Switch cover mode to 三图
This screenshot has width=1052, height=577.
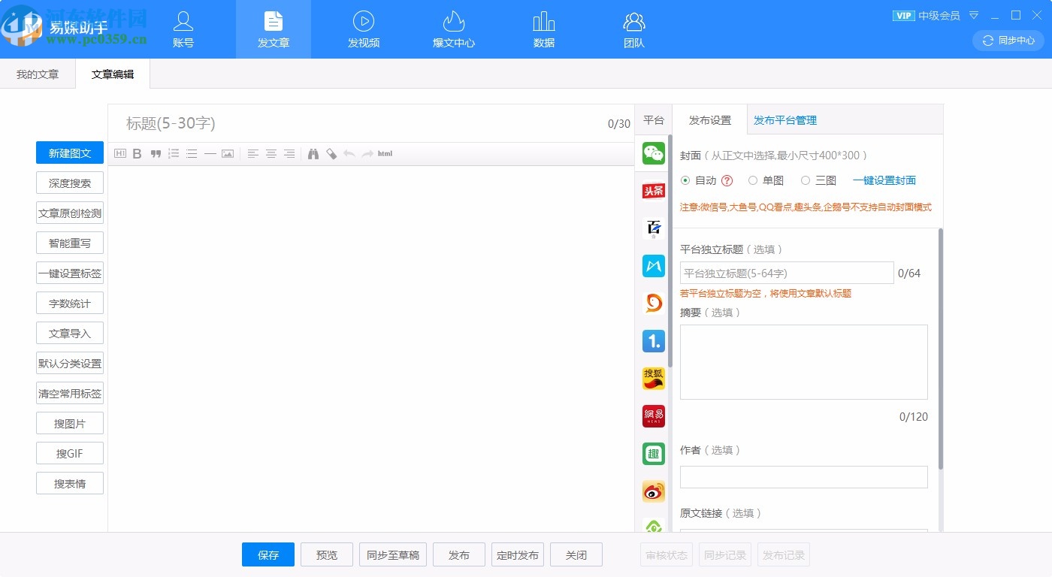pyautogui.click(x=804, y=180)
